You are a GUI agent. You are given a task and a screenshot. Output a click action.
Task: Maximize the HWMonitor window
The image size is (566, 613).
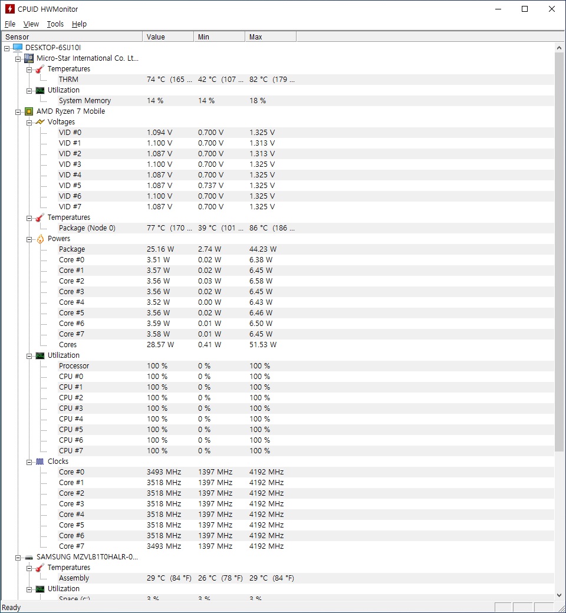(525, 9)
